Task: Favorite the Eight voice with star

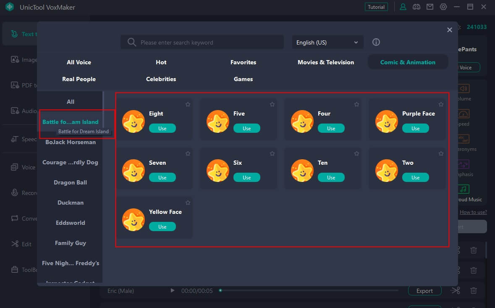Action: pyautogui.click(x=188, y=104)
